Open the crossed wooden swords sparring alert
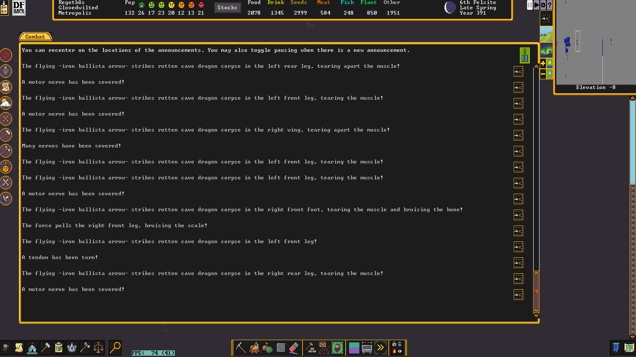 [x=6, y=119]
